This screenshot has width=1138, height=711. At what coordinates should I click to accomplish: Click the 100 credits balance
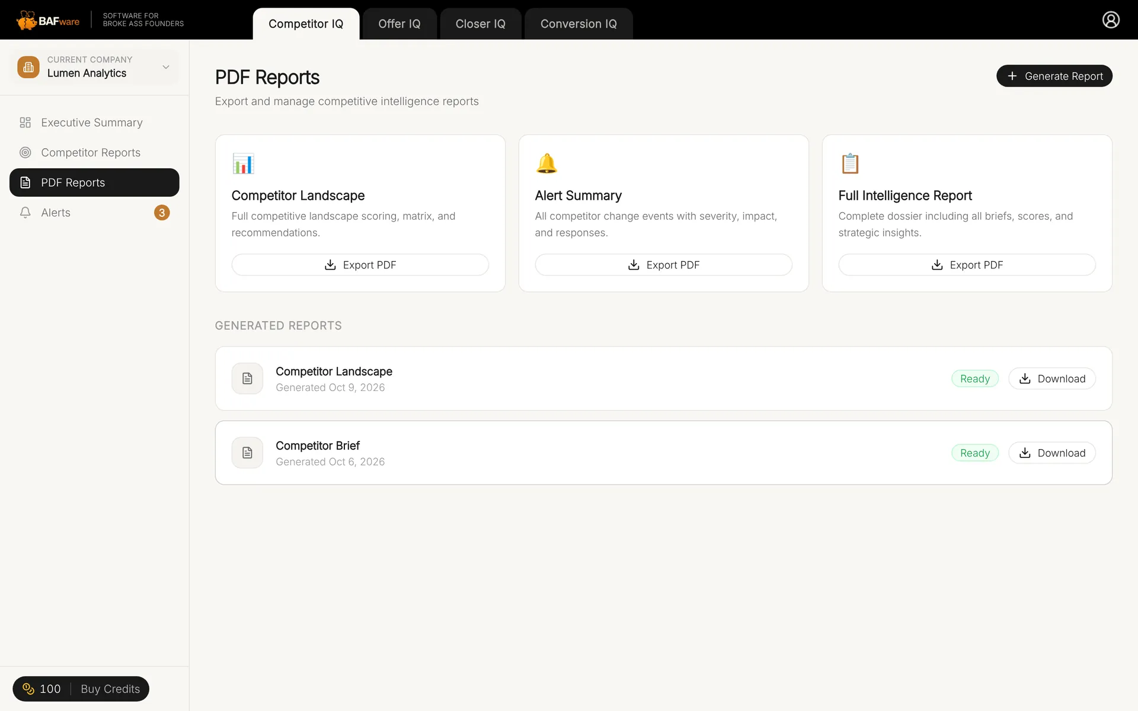point(50,689)
